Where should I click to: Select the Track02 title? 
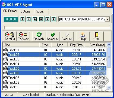(x=14, y=55)
